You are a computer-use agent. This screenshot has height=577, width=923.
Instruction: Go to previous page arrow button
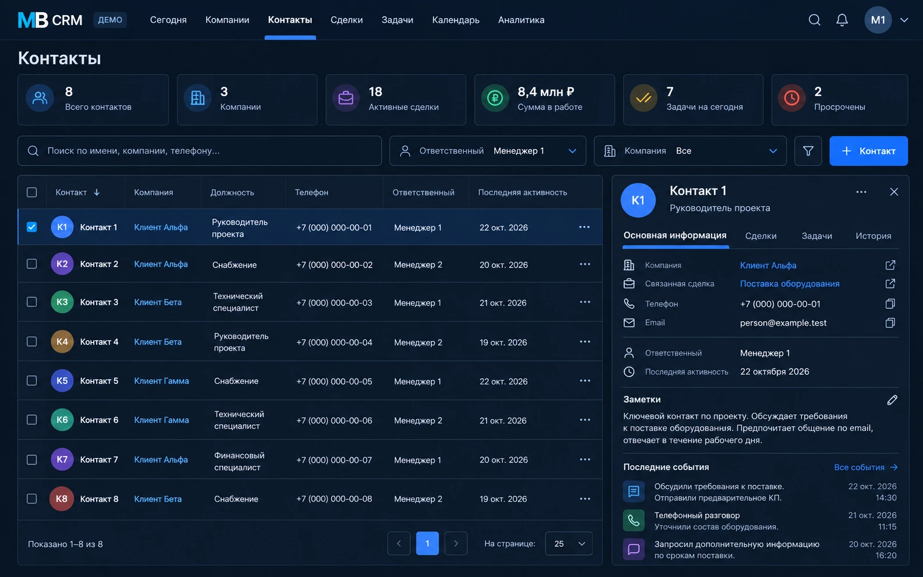(x=399, y=543)
